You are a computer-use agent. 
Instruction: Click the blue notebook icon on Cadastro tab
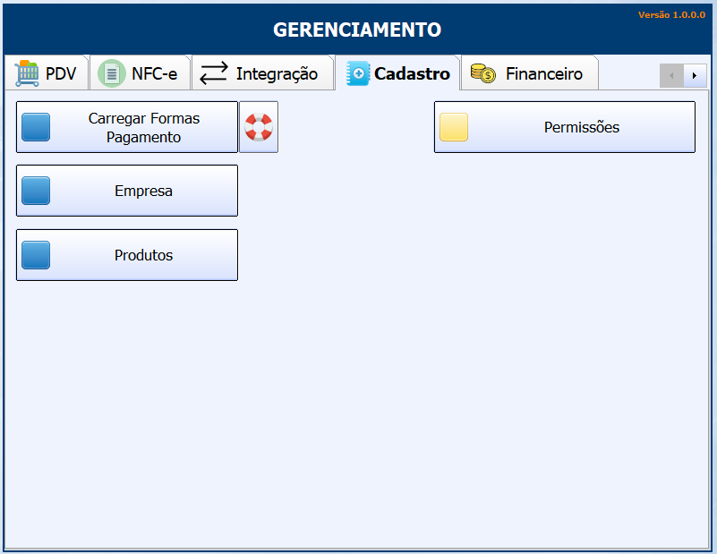[x=358, y=73]
